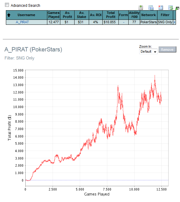180x202 pixels.
Task: Sort by the Av. Profit column header
Action: (x=67, y=15)
